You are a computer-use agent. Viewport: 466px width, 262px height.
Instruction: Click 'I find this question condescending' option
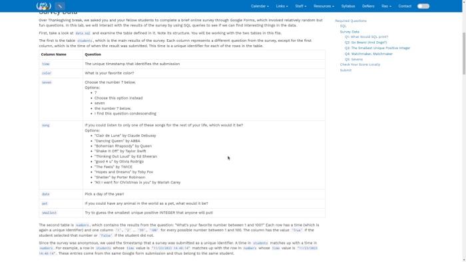125,114
